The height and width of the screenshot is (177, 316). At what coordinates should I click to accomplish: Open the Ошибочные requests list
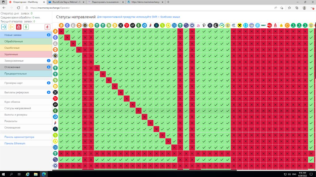pos(26,48)
